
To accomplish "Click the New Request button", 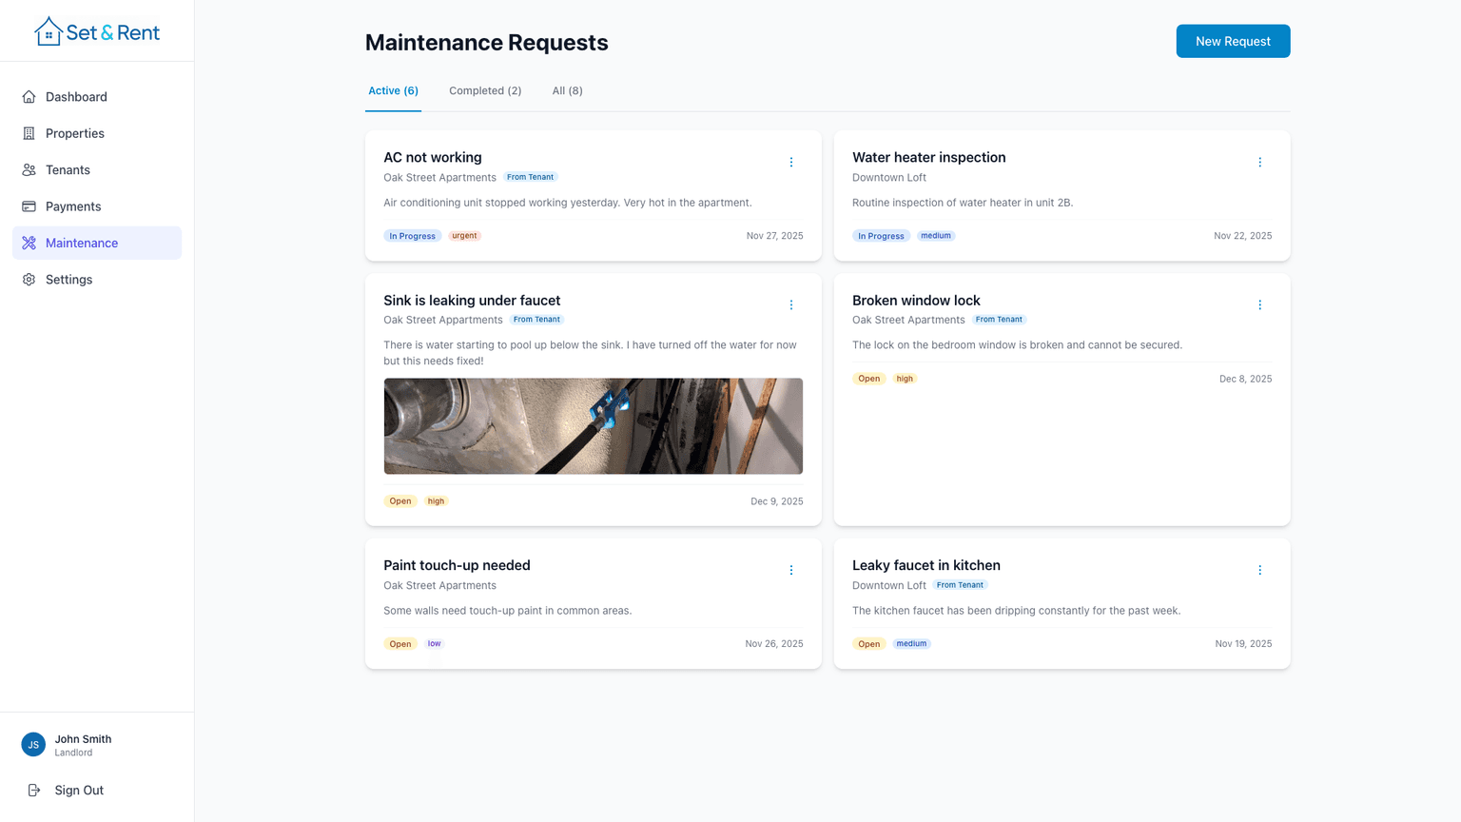I will point(1233,41).
